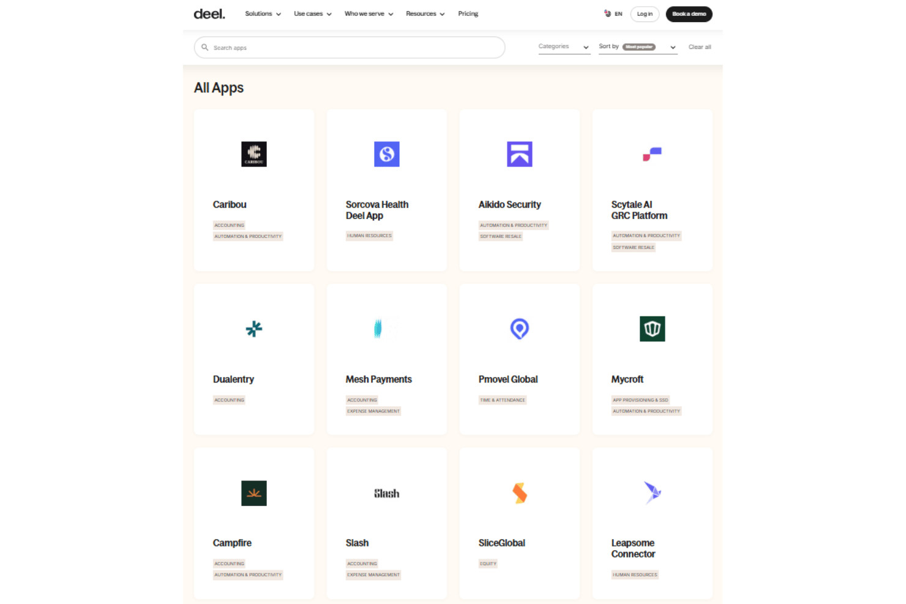Click the Aikido Security app logo
This screenshot has width=906, height=604.
[x=520, y=154]
